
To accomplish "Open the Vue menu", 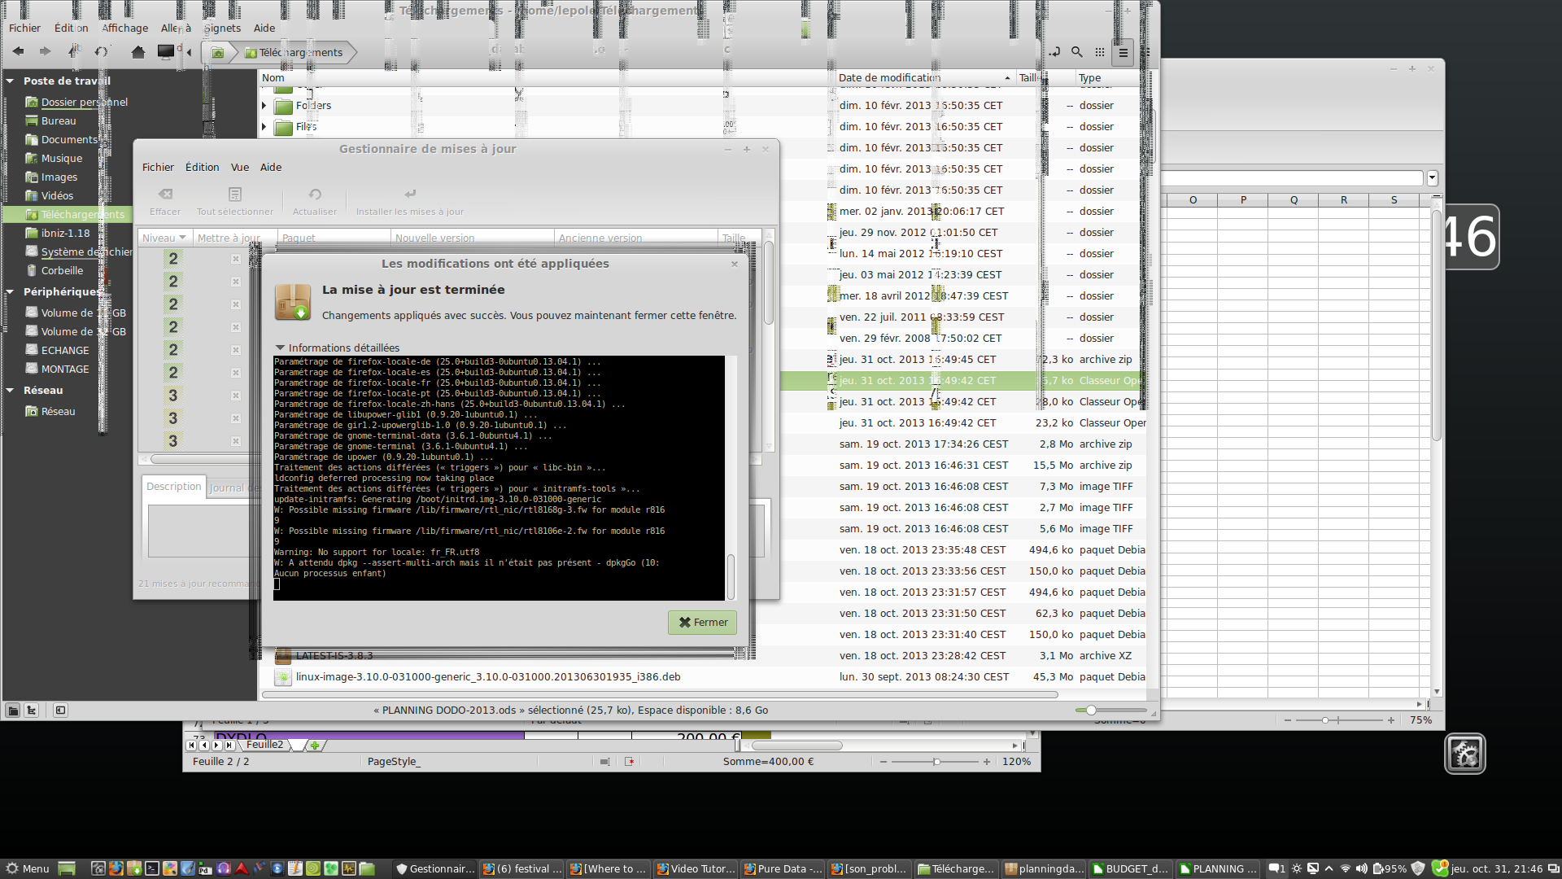I will (239, 167).
